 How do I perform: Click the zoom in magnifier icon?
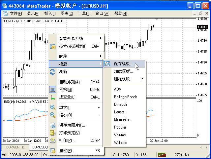[53, 107]
